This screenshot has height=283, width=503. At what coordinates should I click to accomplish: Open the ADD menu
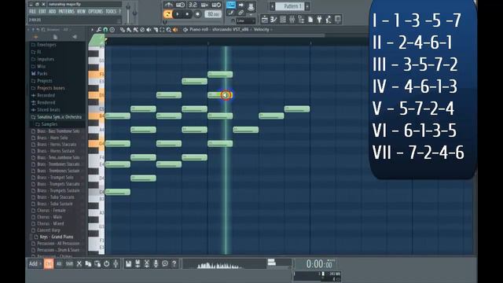[x=53, y=12]
